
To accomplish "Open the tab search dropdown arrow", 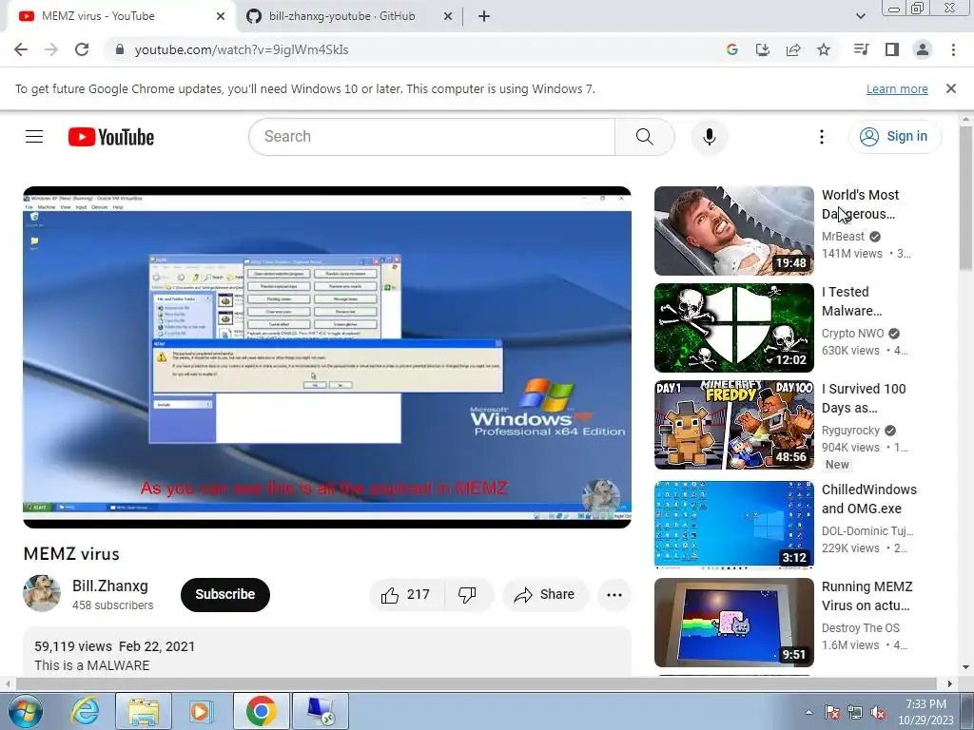I will point(861,16).
